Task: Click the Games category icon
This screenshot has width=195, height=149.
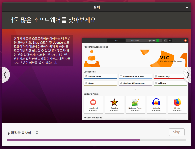Action: click(x=86, y=83)
